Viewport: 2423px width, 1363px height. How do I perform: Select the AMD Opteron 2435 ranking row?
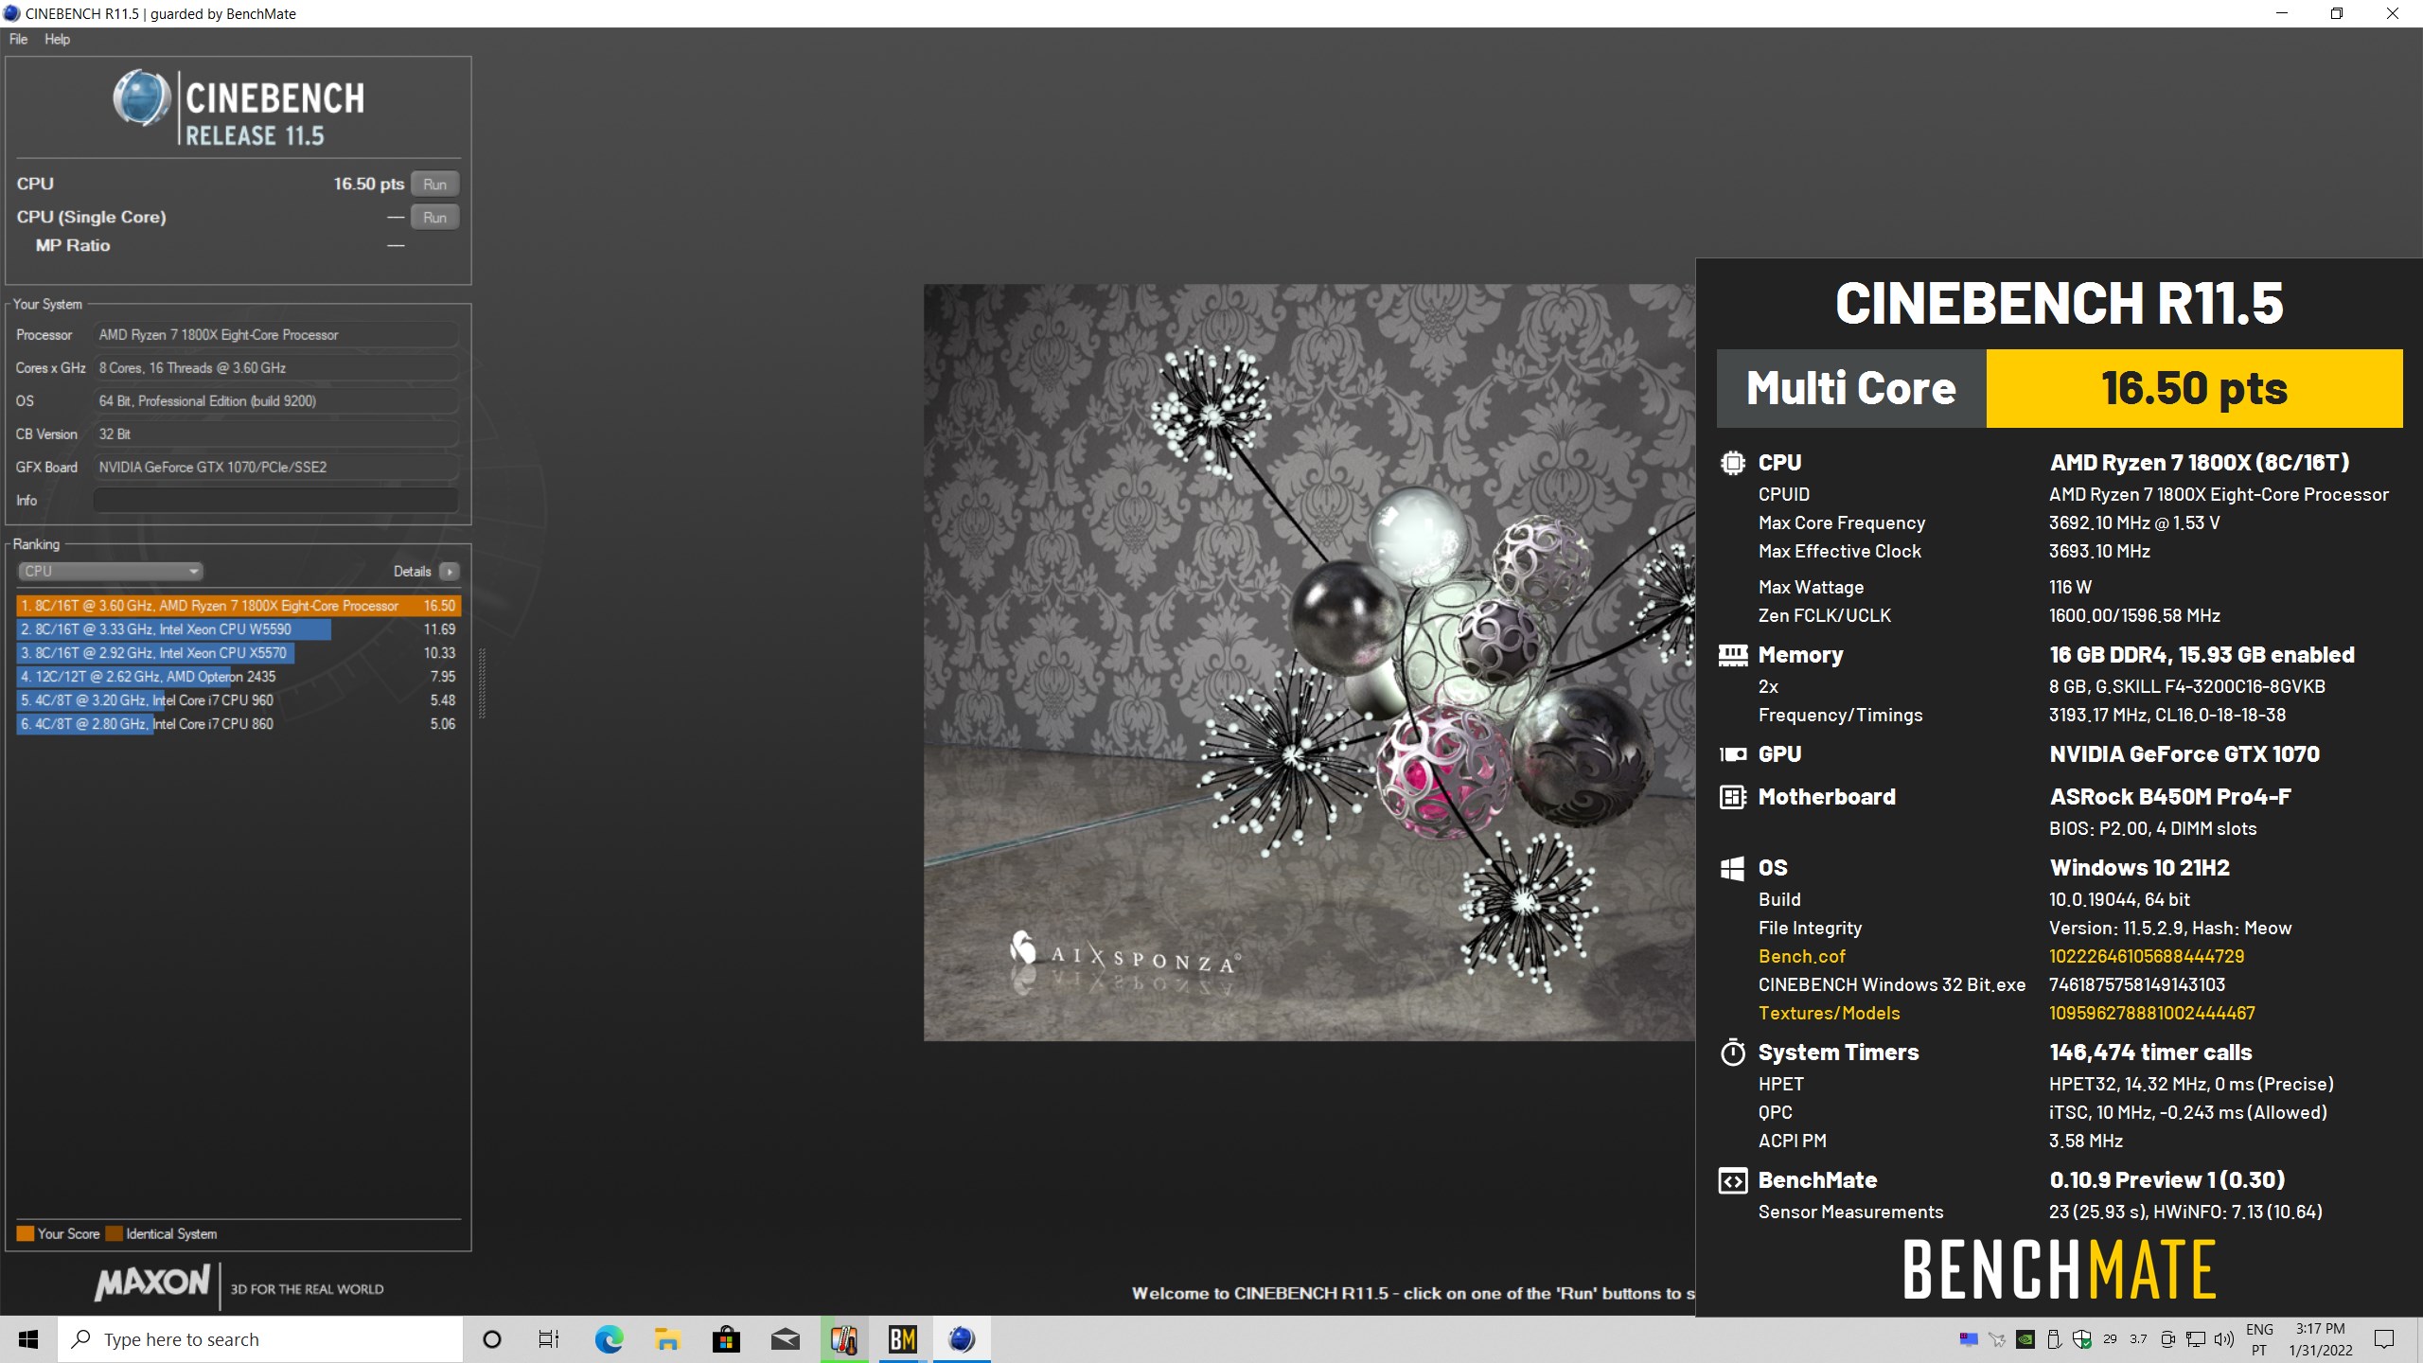(x=239, y=677)
